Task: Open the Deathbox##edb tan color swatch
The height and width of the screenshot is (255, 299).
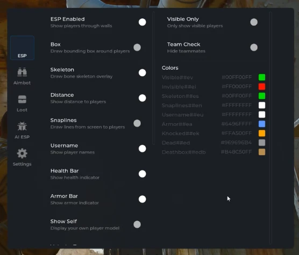Action: tap(262, 152)
